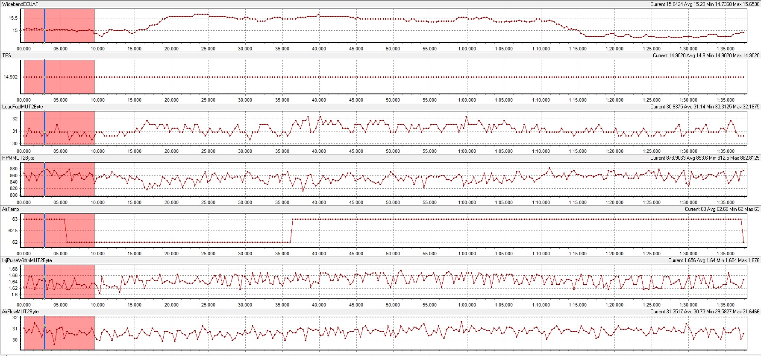Image resolution: width=761 pixels, height=356 pixels.
Task: Select the LoadFuelMUT2Byte graph title
Action: point(23,107)
